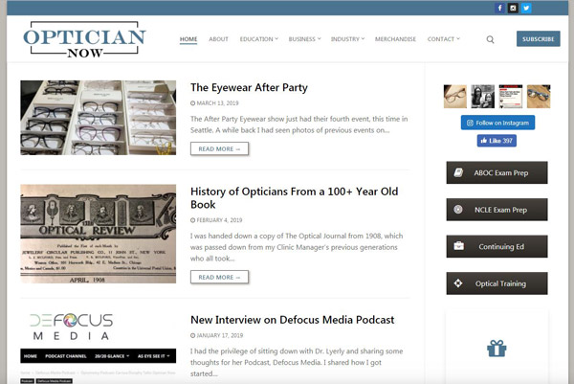The height and width of the screenshot is (384, 574).
Task: Open the Continuing Ed button
Action: (x=497, y=247)
